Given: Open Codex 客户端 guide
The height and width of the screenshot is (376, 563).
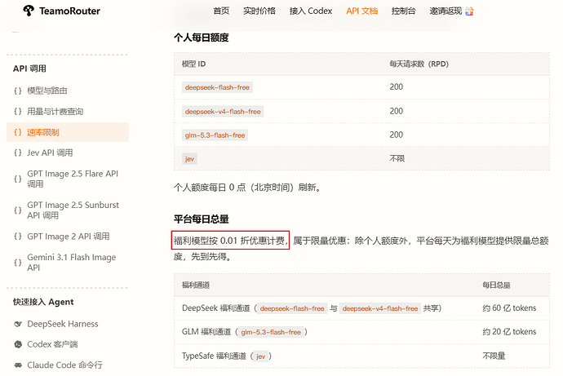Looking at the screenshot, I should click(52, 344).
